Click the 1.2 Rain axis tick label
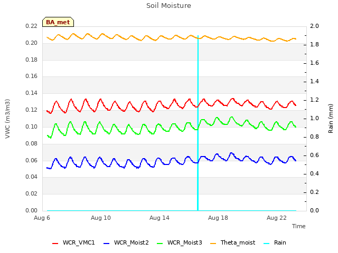Image resolution: width=338 pixels, height=253 pixels. click(x=314, y=100)
